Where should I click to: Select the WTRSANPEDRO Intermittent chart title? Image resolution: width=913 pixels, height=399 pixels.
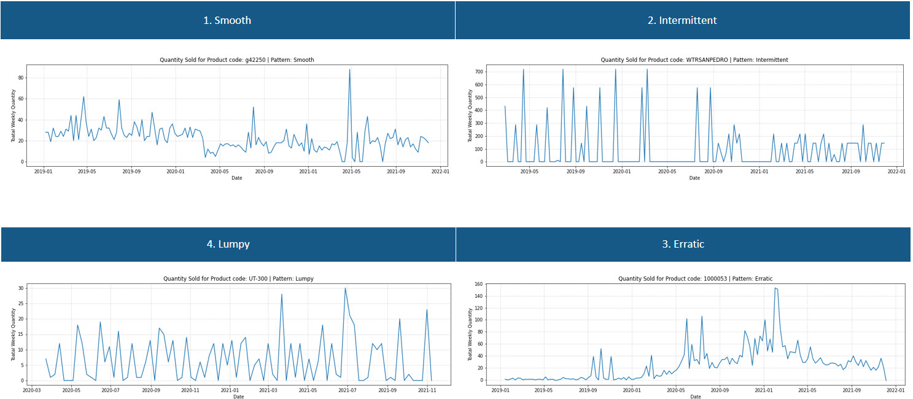click(694, 60)
